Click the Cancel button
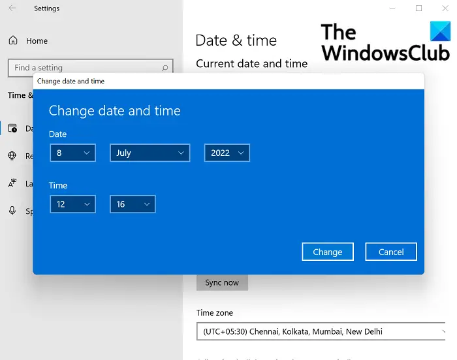Screen dimensions: 457x360 (391, 252)
